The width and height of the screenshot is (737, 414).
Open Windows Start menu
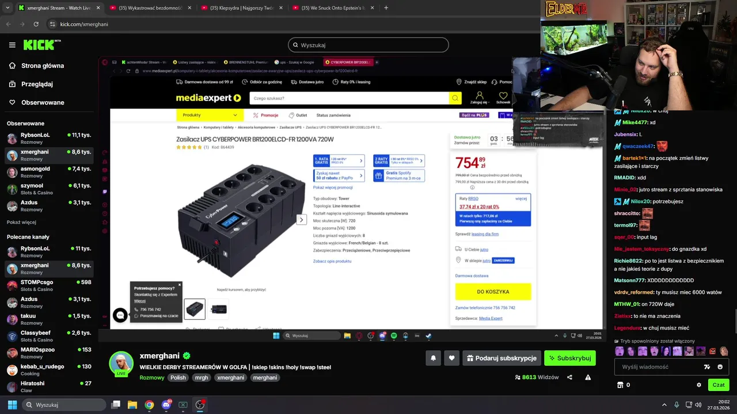12,405
